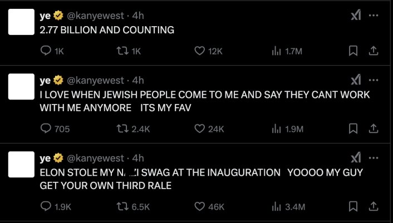Screen dimensions: 393x223
Task: Open more options menu on second tweet
Action: click(x=374, y=81)
